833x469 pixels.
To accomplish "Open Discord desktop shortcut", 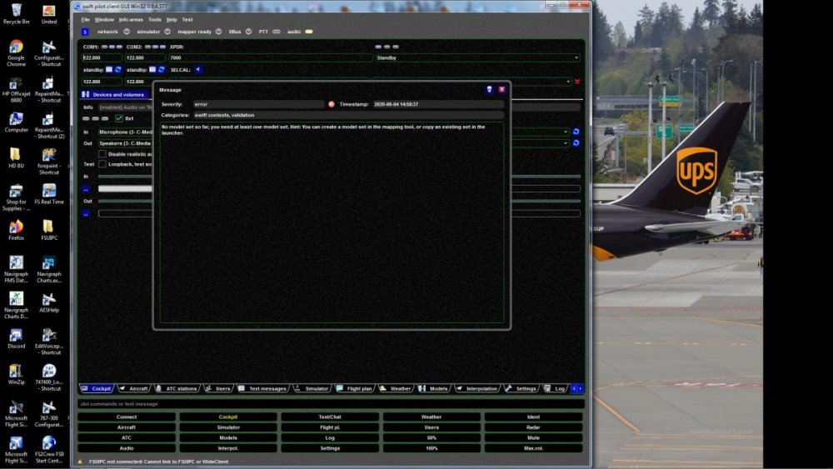I will coord(16,338).
